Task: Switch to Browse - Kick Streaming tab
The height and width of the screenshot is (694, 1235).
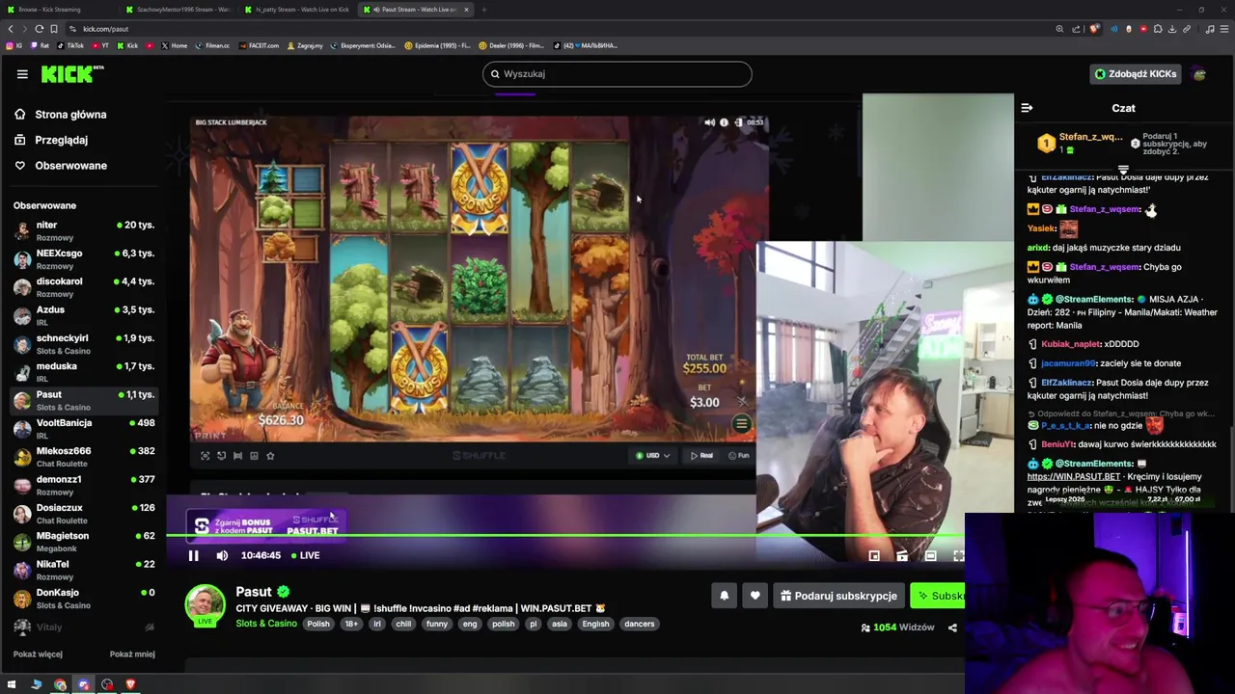Action: point(60,10)
